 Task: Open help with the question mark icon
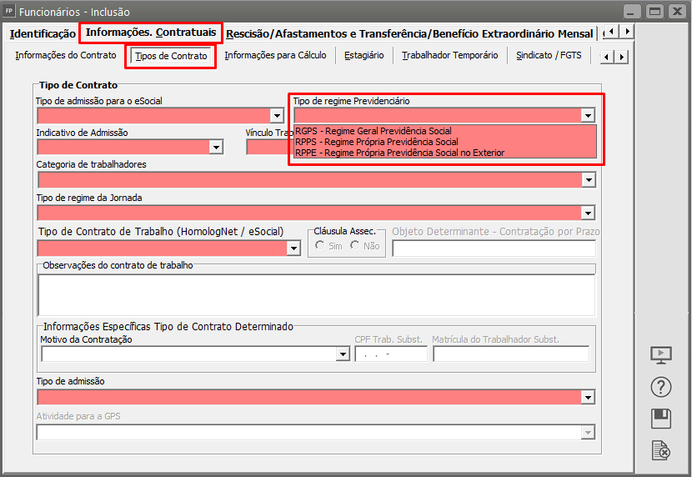[x=660, y=387]
